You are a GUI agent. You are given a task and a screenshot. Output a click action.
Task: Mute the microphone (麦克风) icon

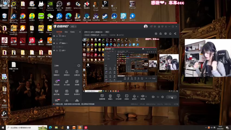tap(134, 96)
